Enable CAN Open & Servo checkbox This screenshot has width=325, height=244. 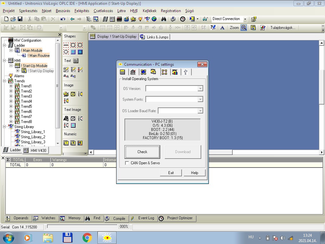pos(127,163)
